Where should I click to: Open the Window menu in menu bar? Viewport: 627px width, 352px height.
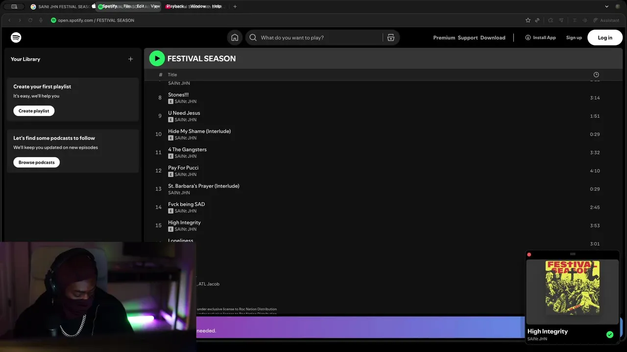(198, 6)
